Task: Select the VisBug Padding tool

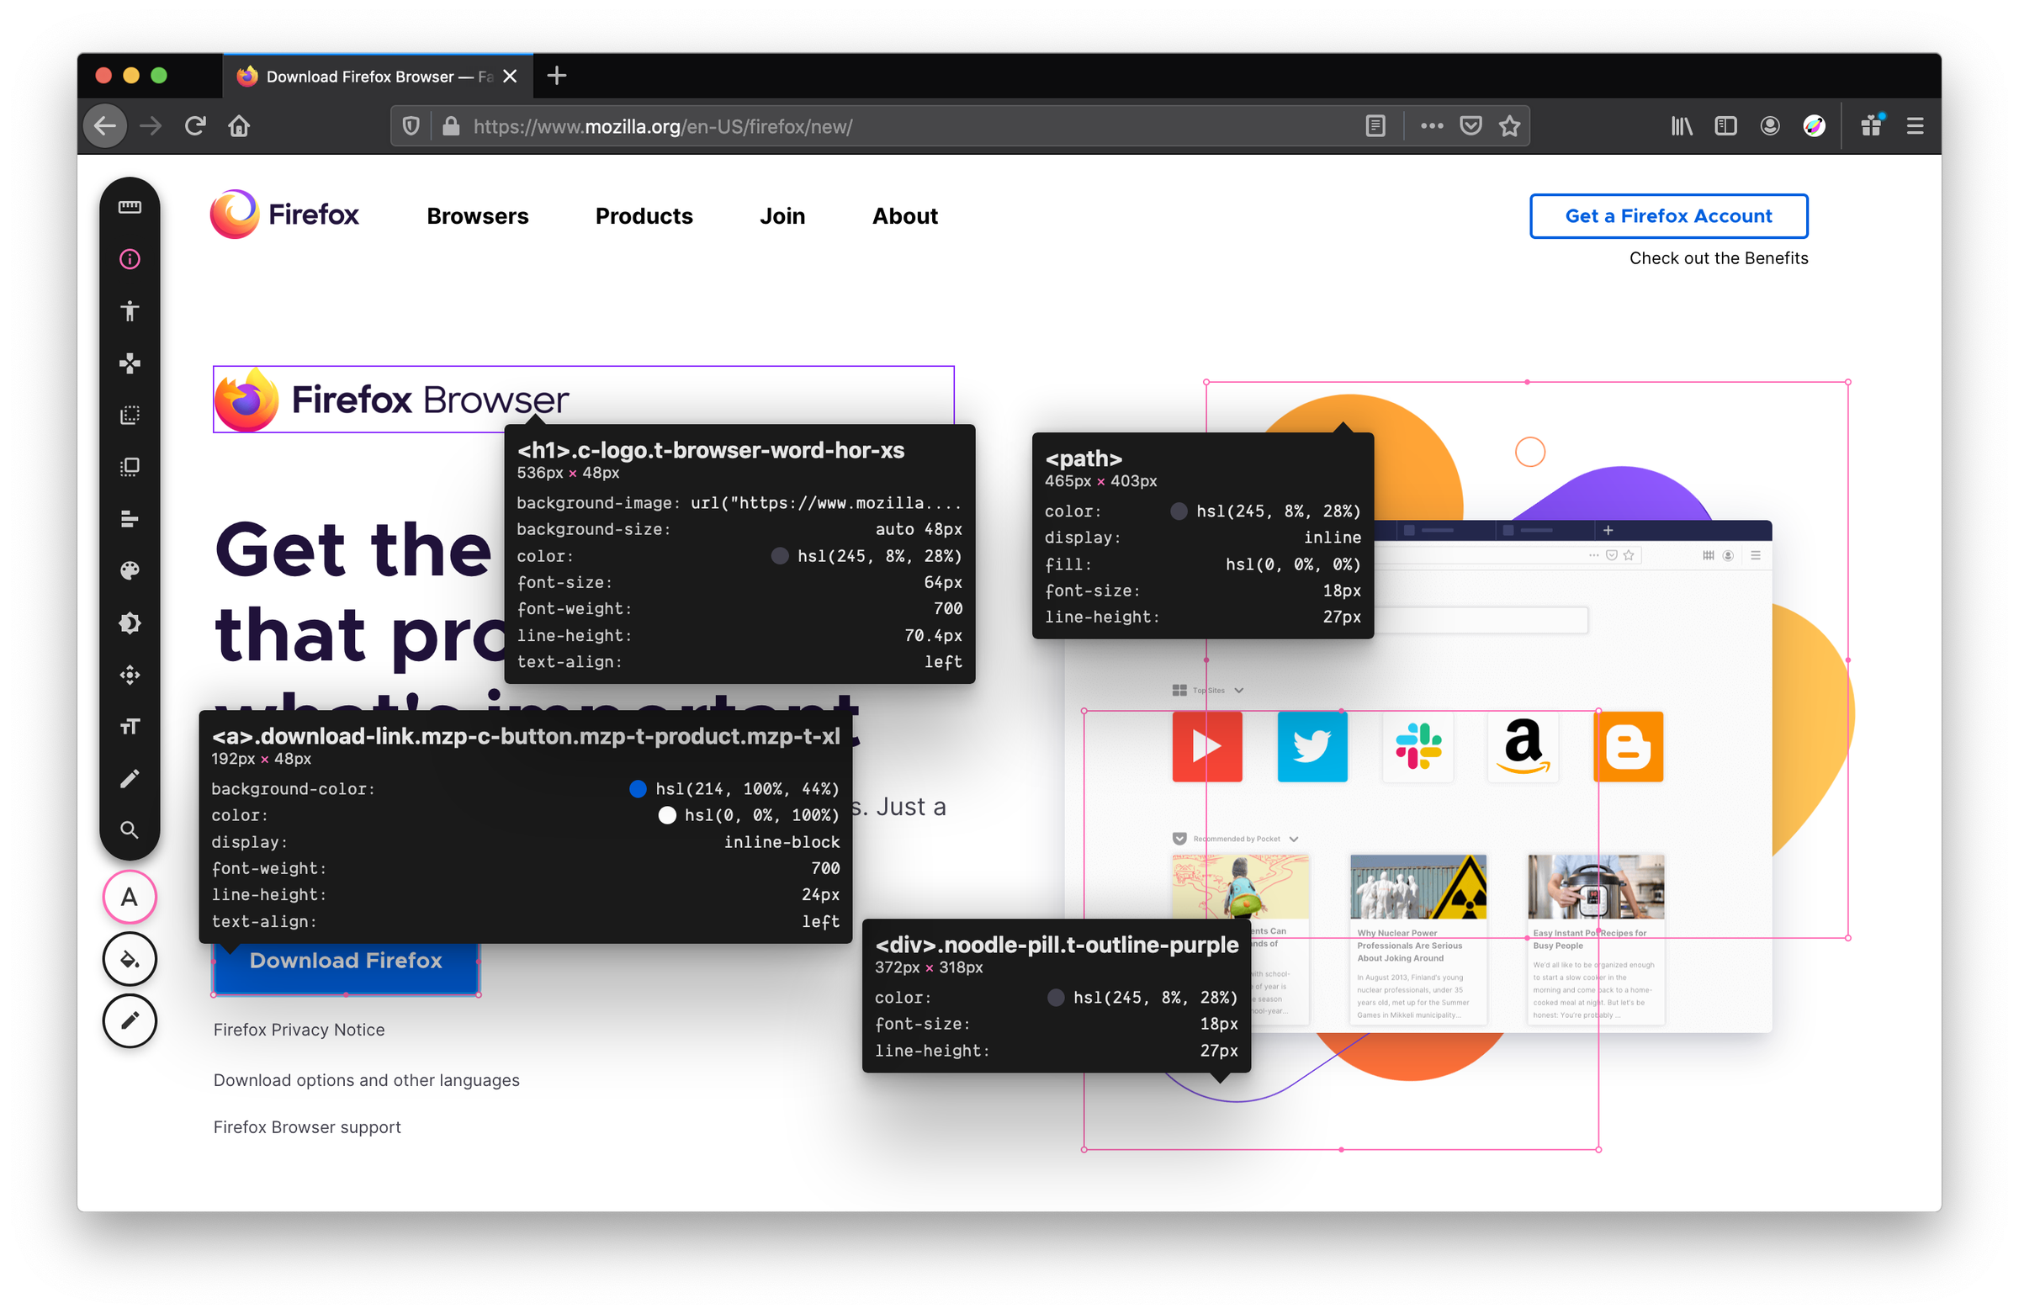Action: 130,467
